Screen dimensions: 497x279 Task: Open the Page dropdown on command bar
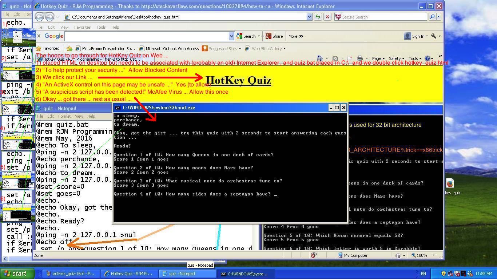click(378, 58)
